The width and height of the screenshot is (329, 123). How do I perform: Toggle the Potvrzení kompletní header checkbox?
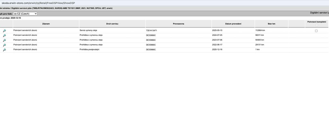(x=316, y=25)
